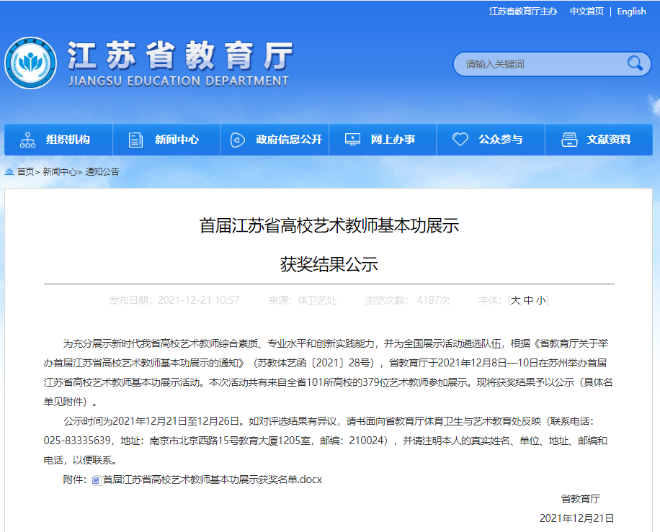Image resolution: width=660 pixels, height=532 pixels.
Task: Download 首届江苏省高校艺术教师基本功展示获奖名单.docx attachment
Action: (212, 479)
